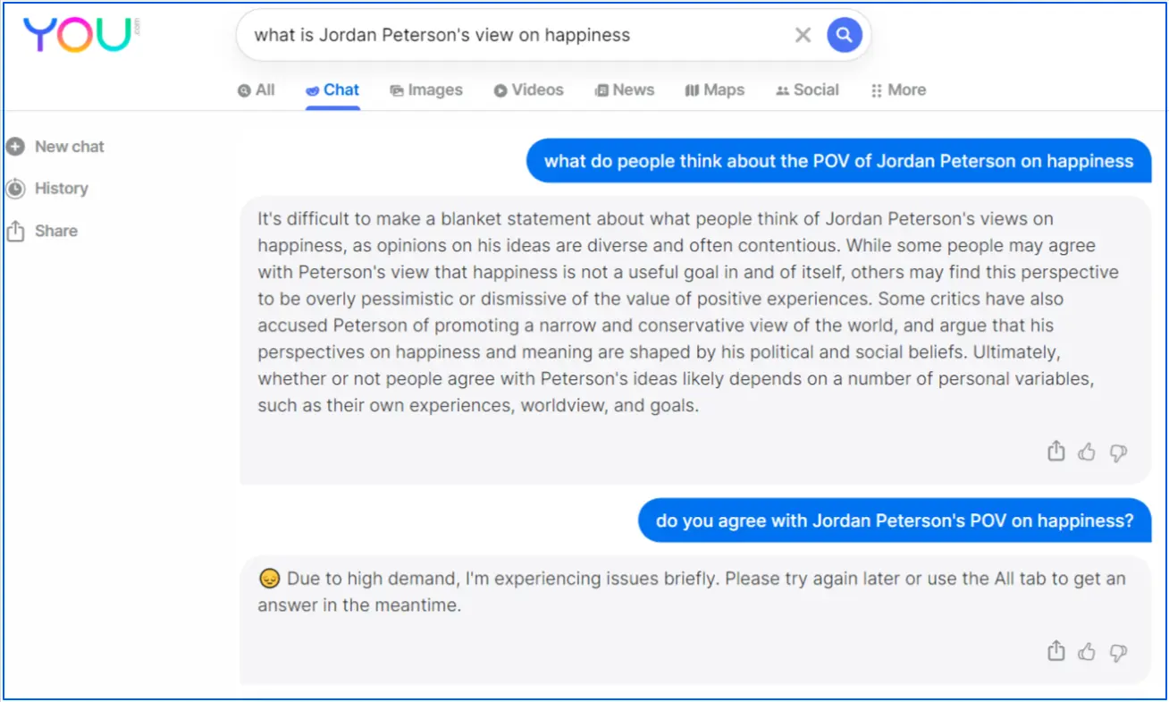Thumbs up the first Jordan Peterson answer
The image size is (1169, 702).
1087,452
